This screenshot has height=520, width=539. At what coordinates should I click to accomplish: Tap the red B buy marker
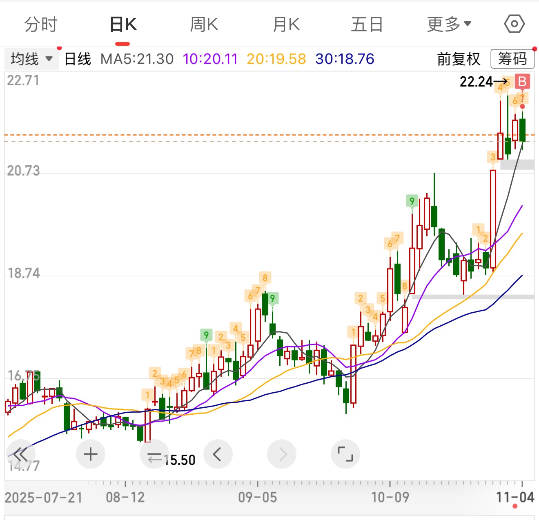coord(522,82)
